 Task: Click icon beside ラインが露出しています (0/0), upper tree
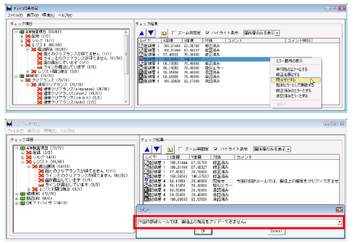[x=40, y=67]
